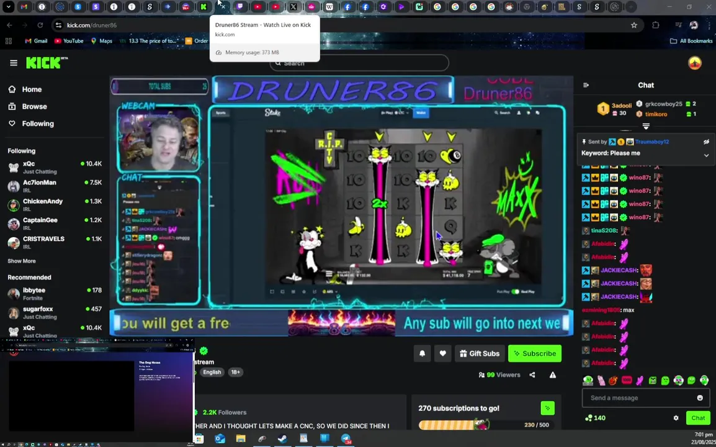The height and width of the screenshot is (447, 716).
Task: Switch to the Twitch tab
Action: (239, 7)
